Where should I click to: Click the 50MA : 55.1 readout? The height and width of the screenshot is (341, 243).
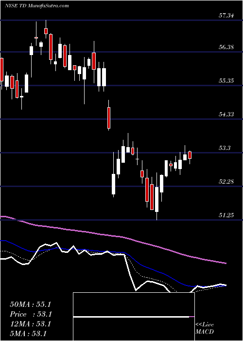(x=30, y=304)
